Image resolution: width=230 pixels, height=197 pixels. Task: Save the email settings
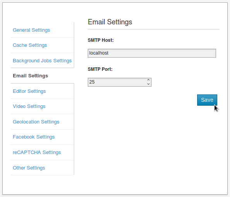tap(207, 100)
